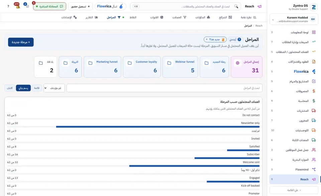Expand the Kareem Haddad account menu

pyautogui.click(x=293, y=19)
